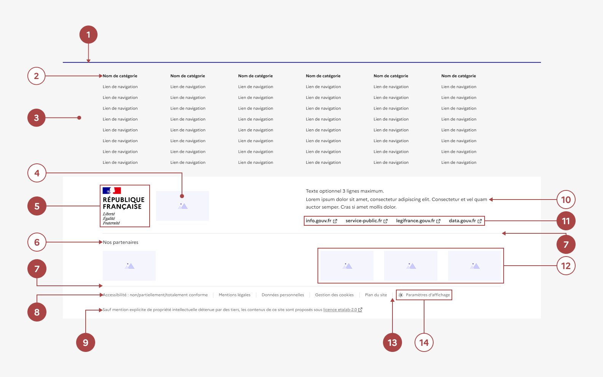Open Gestion des cookies
The image size is (603, 377).
coord(334,295)
